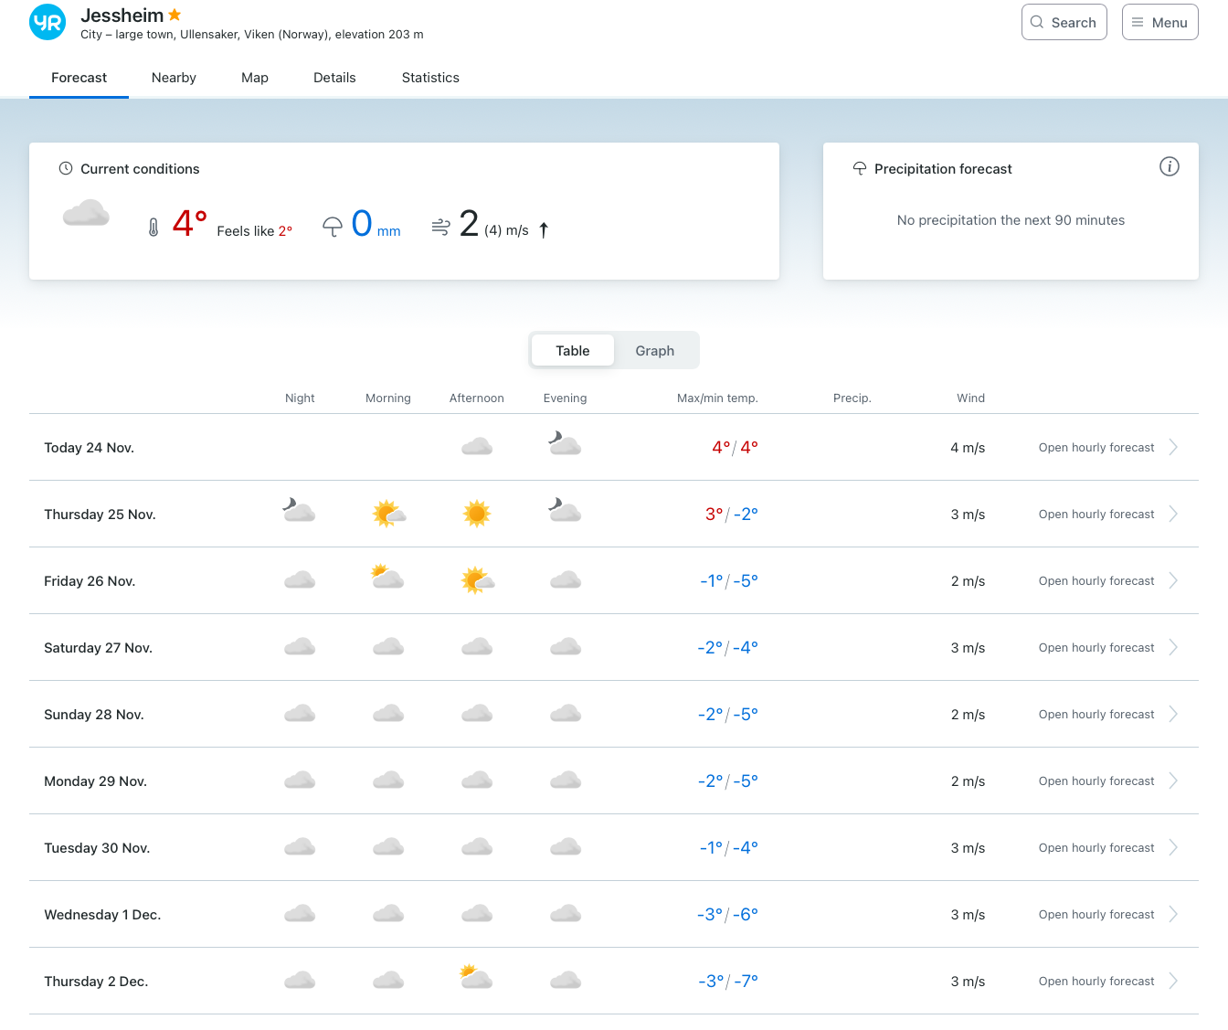Open the Map tab
The height and width of the screenshot is (1030, 1228).
255,78
